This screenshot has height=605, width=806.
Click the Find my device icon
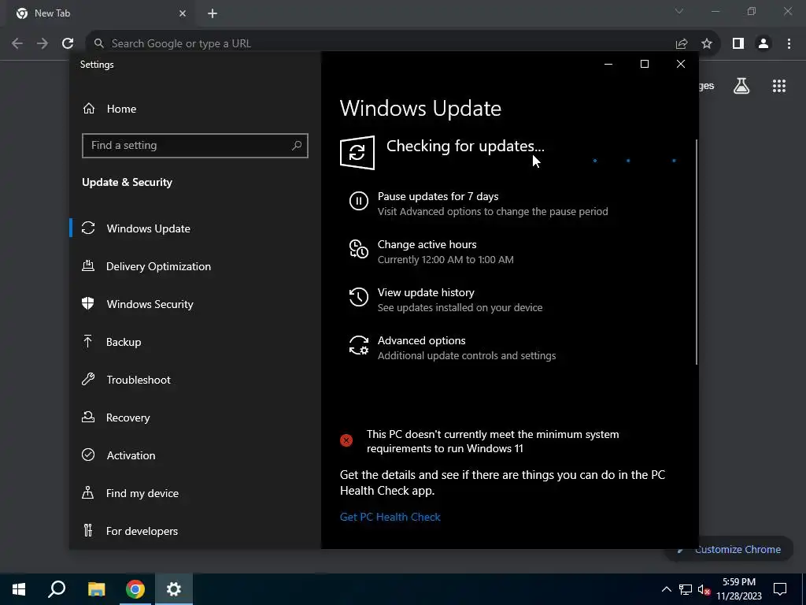88,493
